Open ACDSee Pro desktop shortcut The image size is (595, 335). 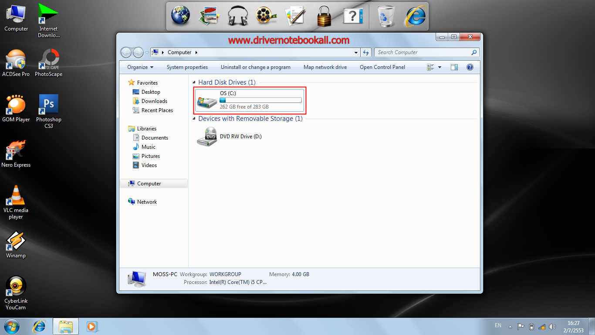click(16, 63)
